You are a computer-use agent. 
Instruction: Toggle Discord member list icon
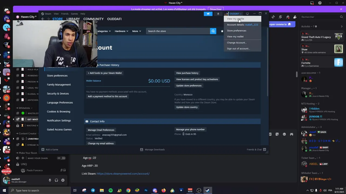(295, 17)
